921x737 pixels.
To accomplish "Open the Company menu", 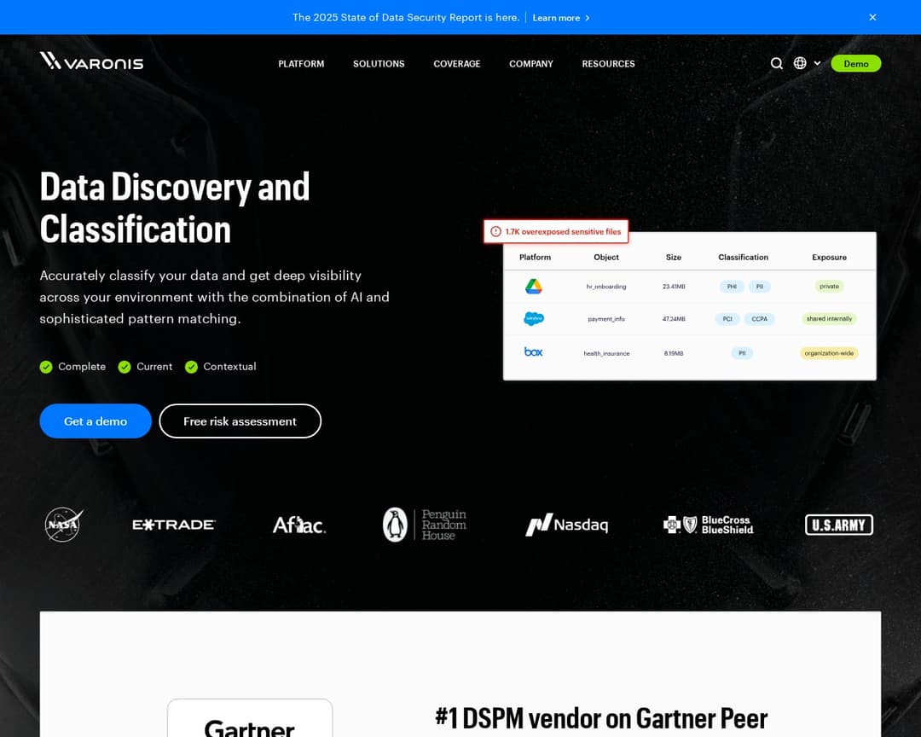I will point(531,63).
